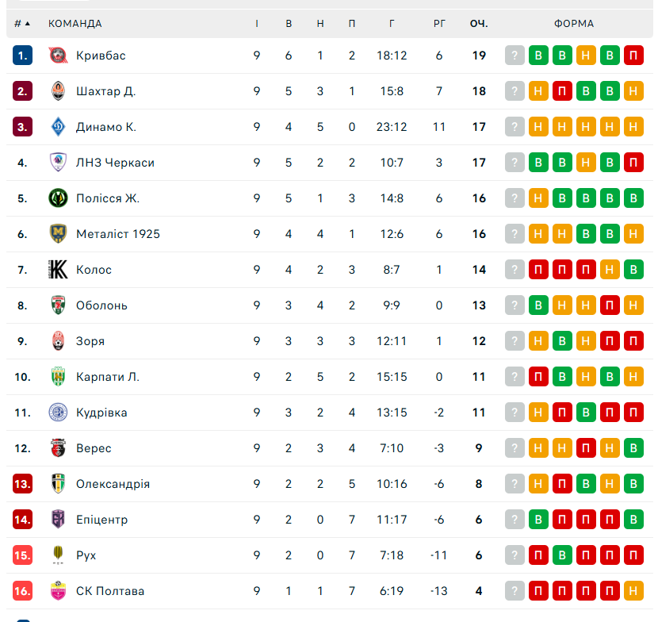Screen dimensions: 658x622
Task: Open the ЛНЗ Черкаси team link
Action: tap(115, 163)
